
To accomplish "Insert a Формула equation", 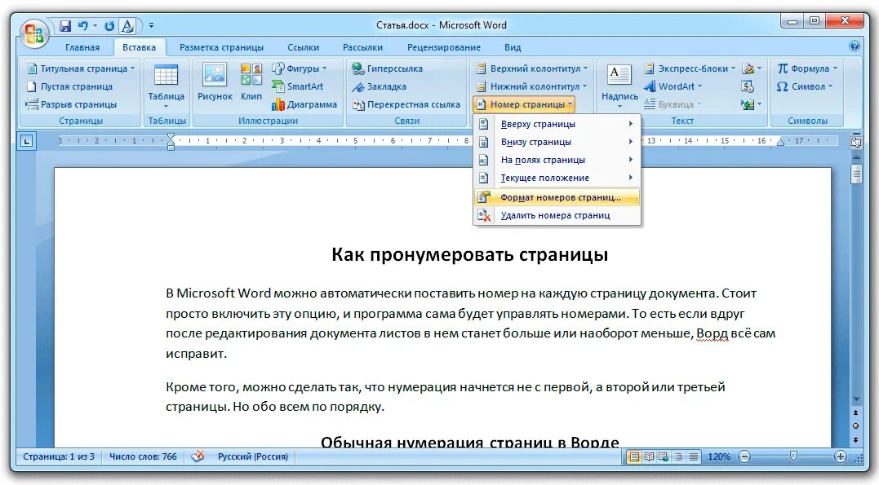I will pos(806,68).
